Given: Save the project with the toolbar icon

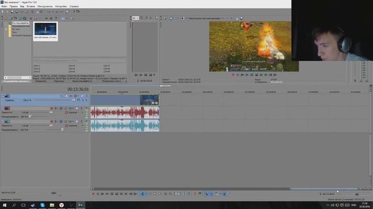Looking at the screenshot, I should coord(12,12).
